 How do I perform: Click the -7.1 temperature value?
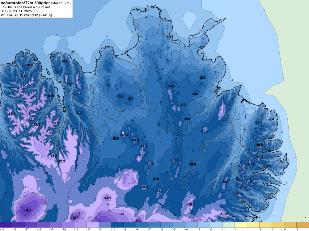pyautogui.click(x=202, y=48)
